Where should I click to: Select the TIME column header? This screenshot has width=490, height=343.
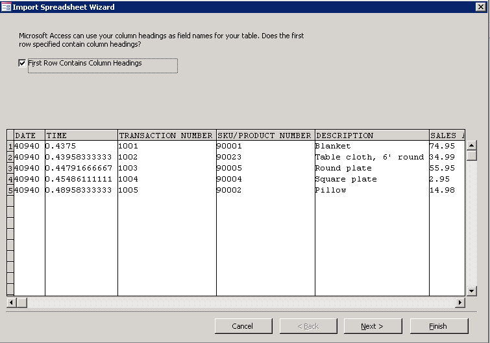[x=81, y=136]
